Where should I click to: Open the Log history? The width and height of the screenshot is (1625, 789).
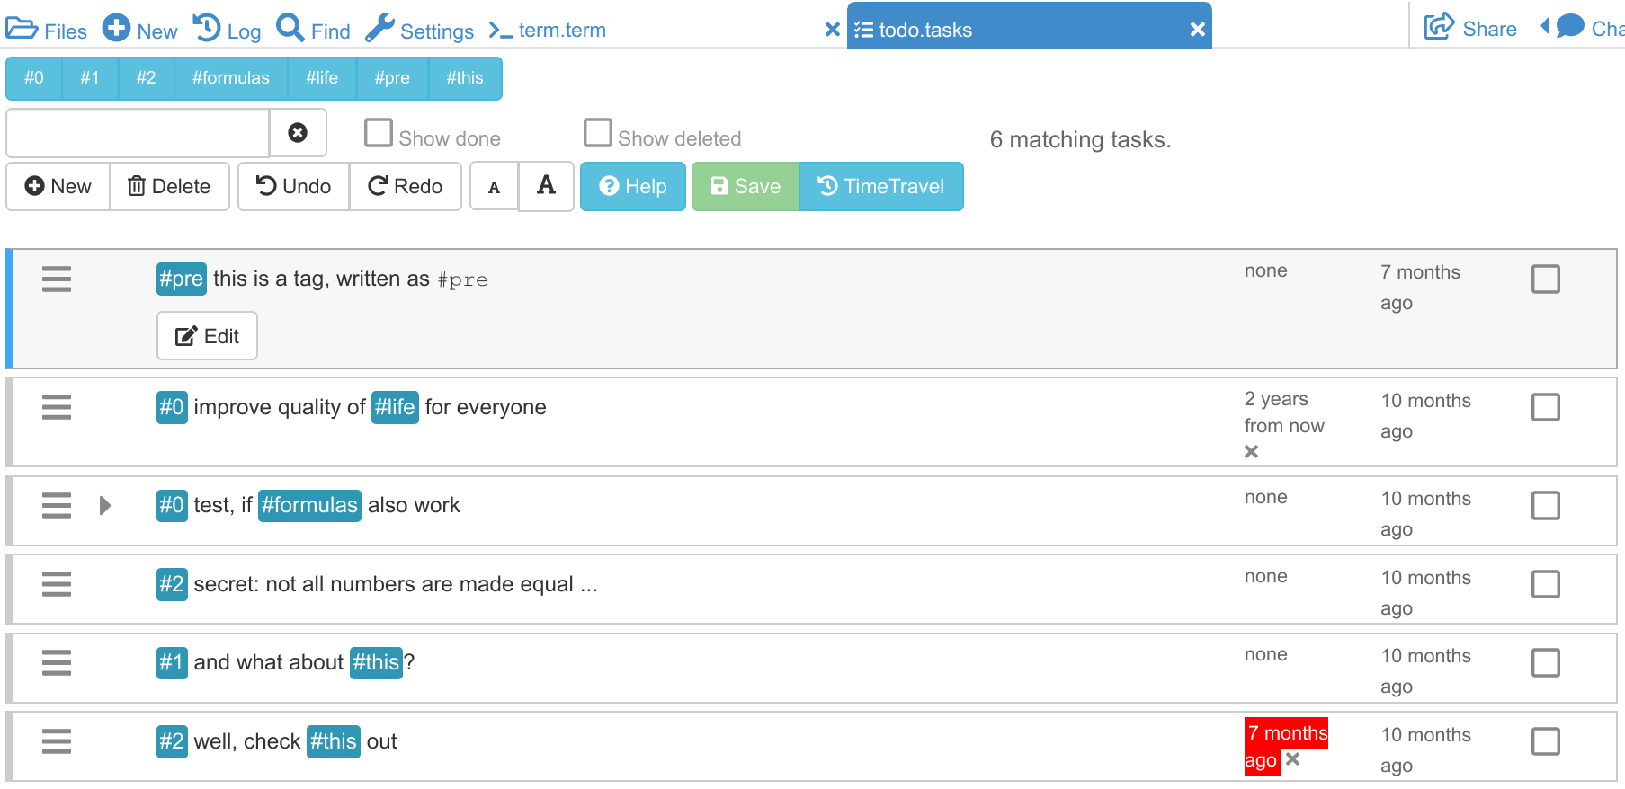228,31
